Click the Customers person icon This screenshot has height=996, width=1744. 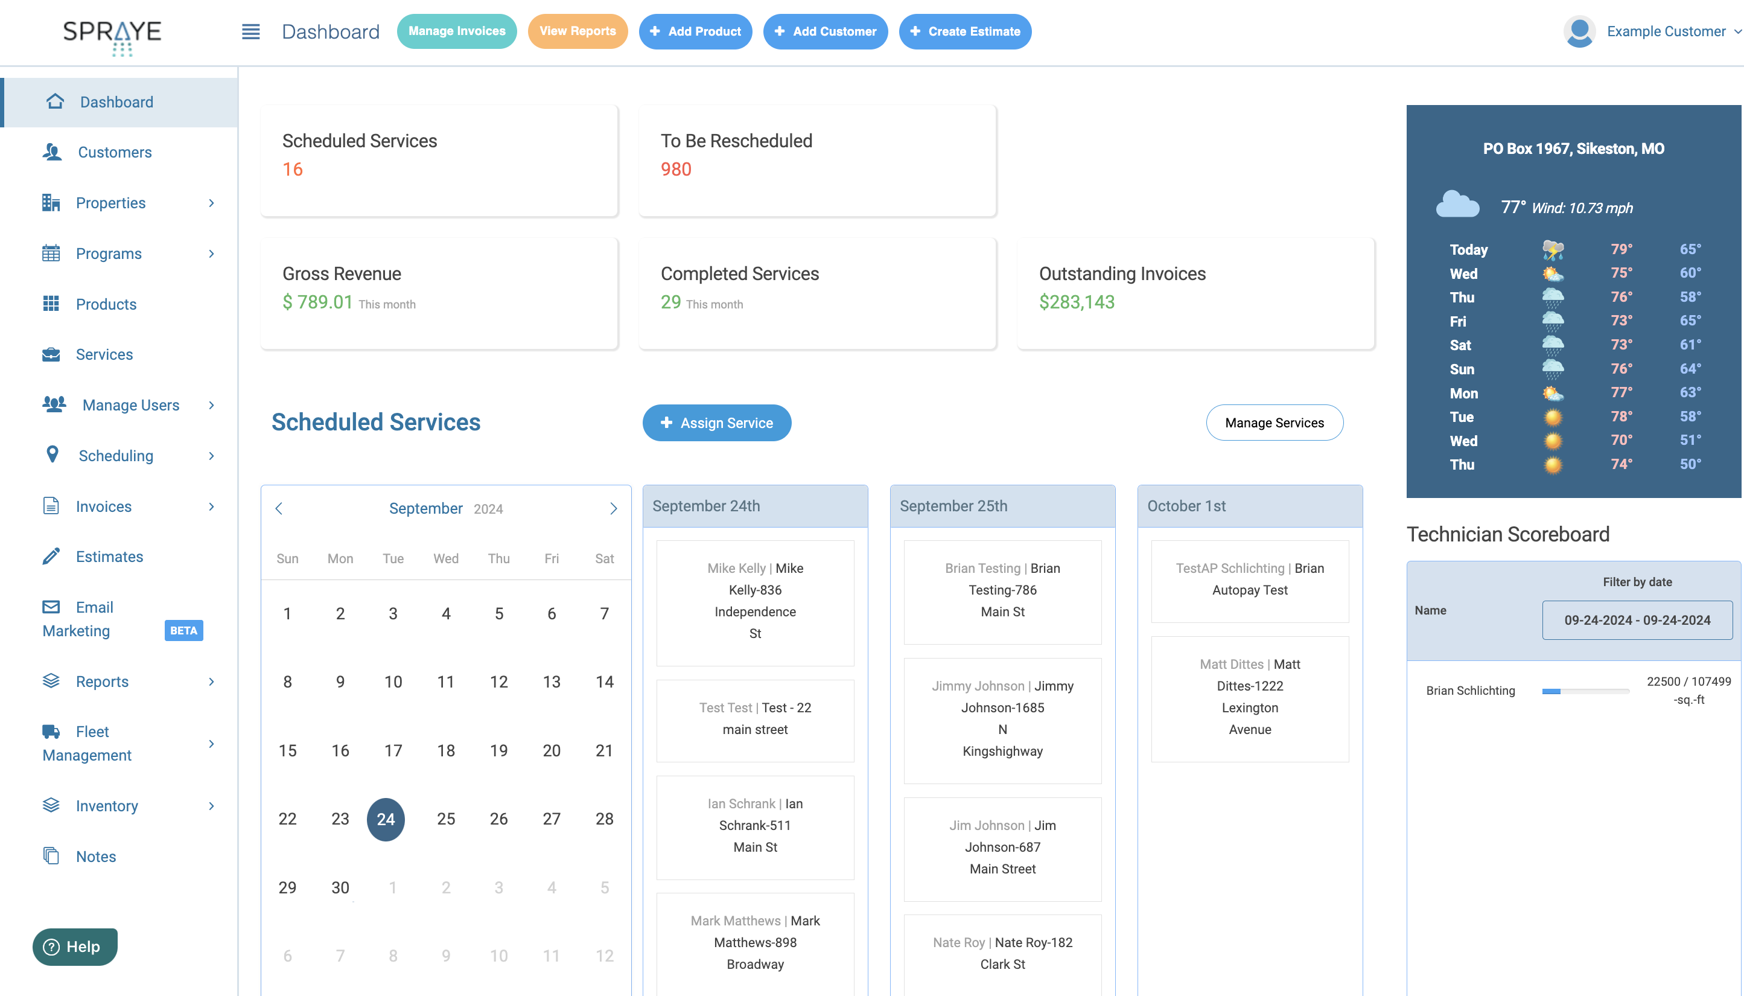tap(52, 152)
